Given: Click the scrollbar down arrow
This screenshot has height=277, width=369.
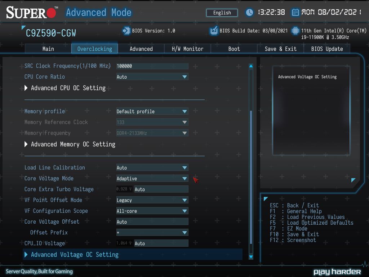Looking at the screenshot, I should pos(251,257).
